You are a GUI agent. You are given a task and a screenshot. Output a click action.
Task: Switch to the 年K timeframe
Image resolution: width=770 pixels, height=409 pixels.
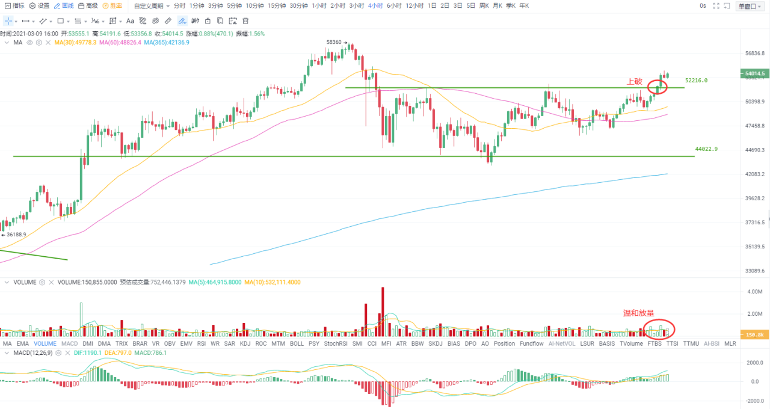coord(524,5)
